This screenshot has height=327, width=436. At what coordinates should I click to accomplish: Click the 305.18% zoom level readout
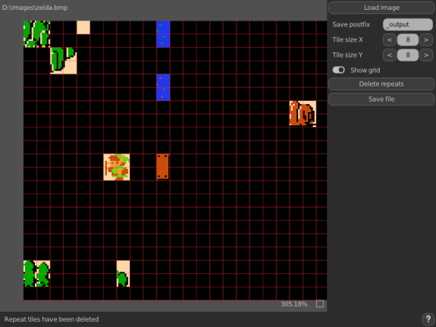pyautogui.click(x=294, y=304)
